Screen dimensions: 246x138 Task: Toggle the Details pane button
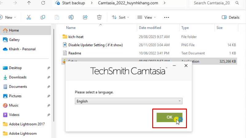(230, 17)
